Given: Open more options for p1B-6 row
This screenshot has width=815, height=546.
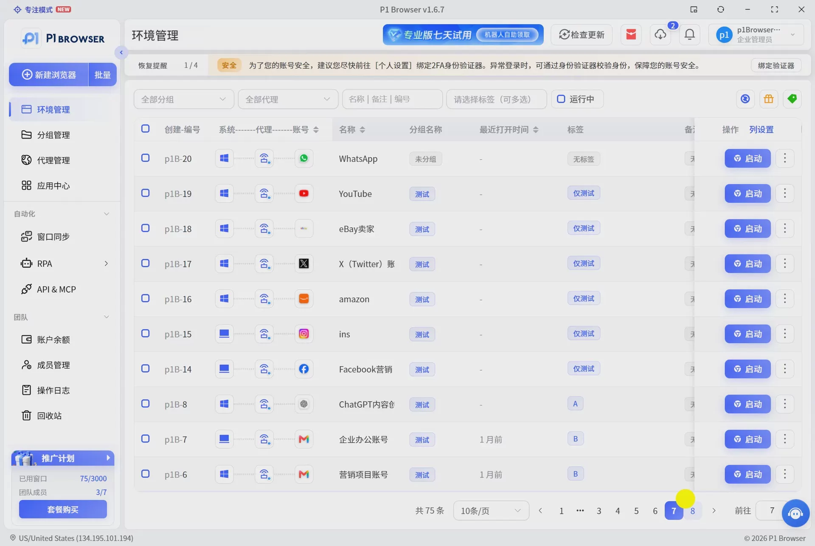Looking at the screenshot, I should pyautogui.click(x=785, y=474).
